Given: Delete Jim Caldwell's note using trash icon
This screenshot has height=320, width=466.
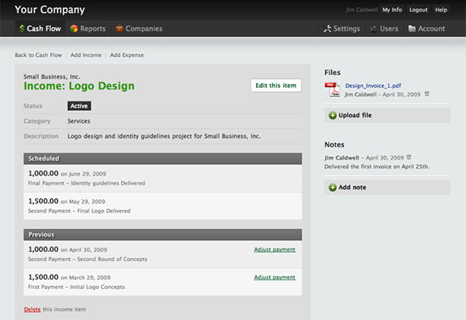Looking at the screenshot, I should pyautogui.click(x=409, y=157).
